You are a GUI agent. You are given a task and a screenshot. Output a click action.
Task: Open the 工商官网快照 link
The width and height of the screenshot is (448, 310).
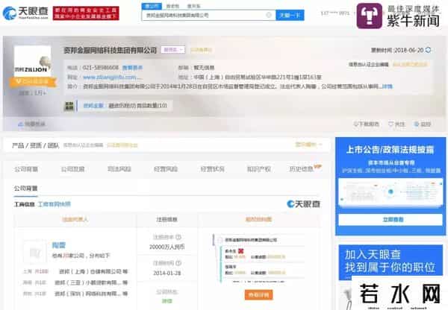pyautogui.click(x=55, y=204)
